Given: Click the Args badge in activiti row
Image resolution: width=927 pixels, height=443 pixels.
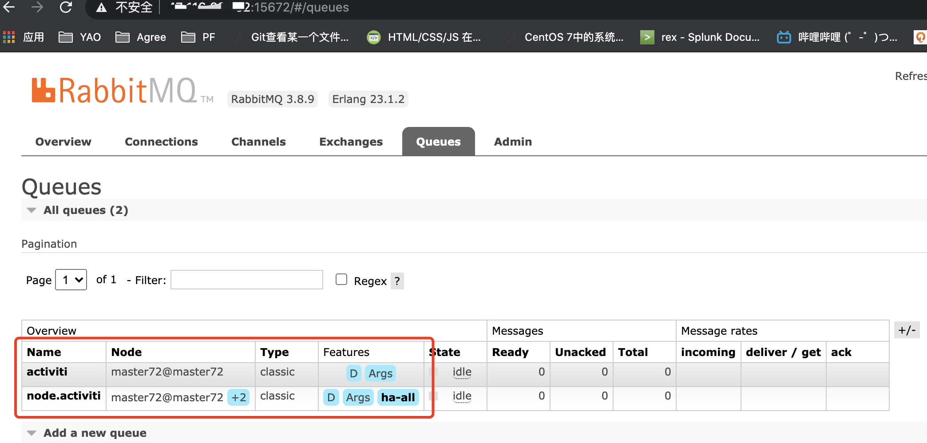Looking at the screenshot, I should 380,373.
